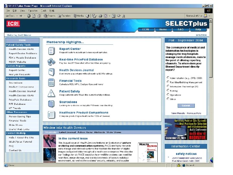Select the Other poll option
This screenshot has height=175, width=233.
click(168, 99)
